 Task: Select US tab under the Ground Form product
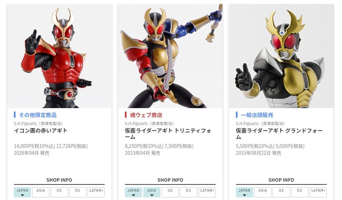(281, 192)
